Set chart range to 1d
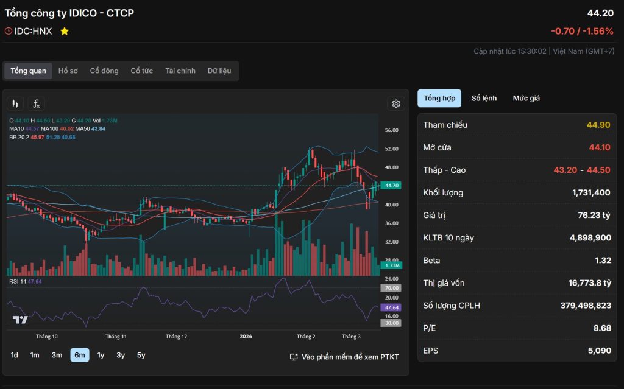 pyautogui.click(x=15, y=356)
